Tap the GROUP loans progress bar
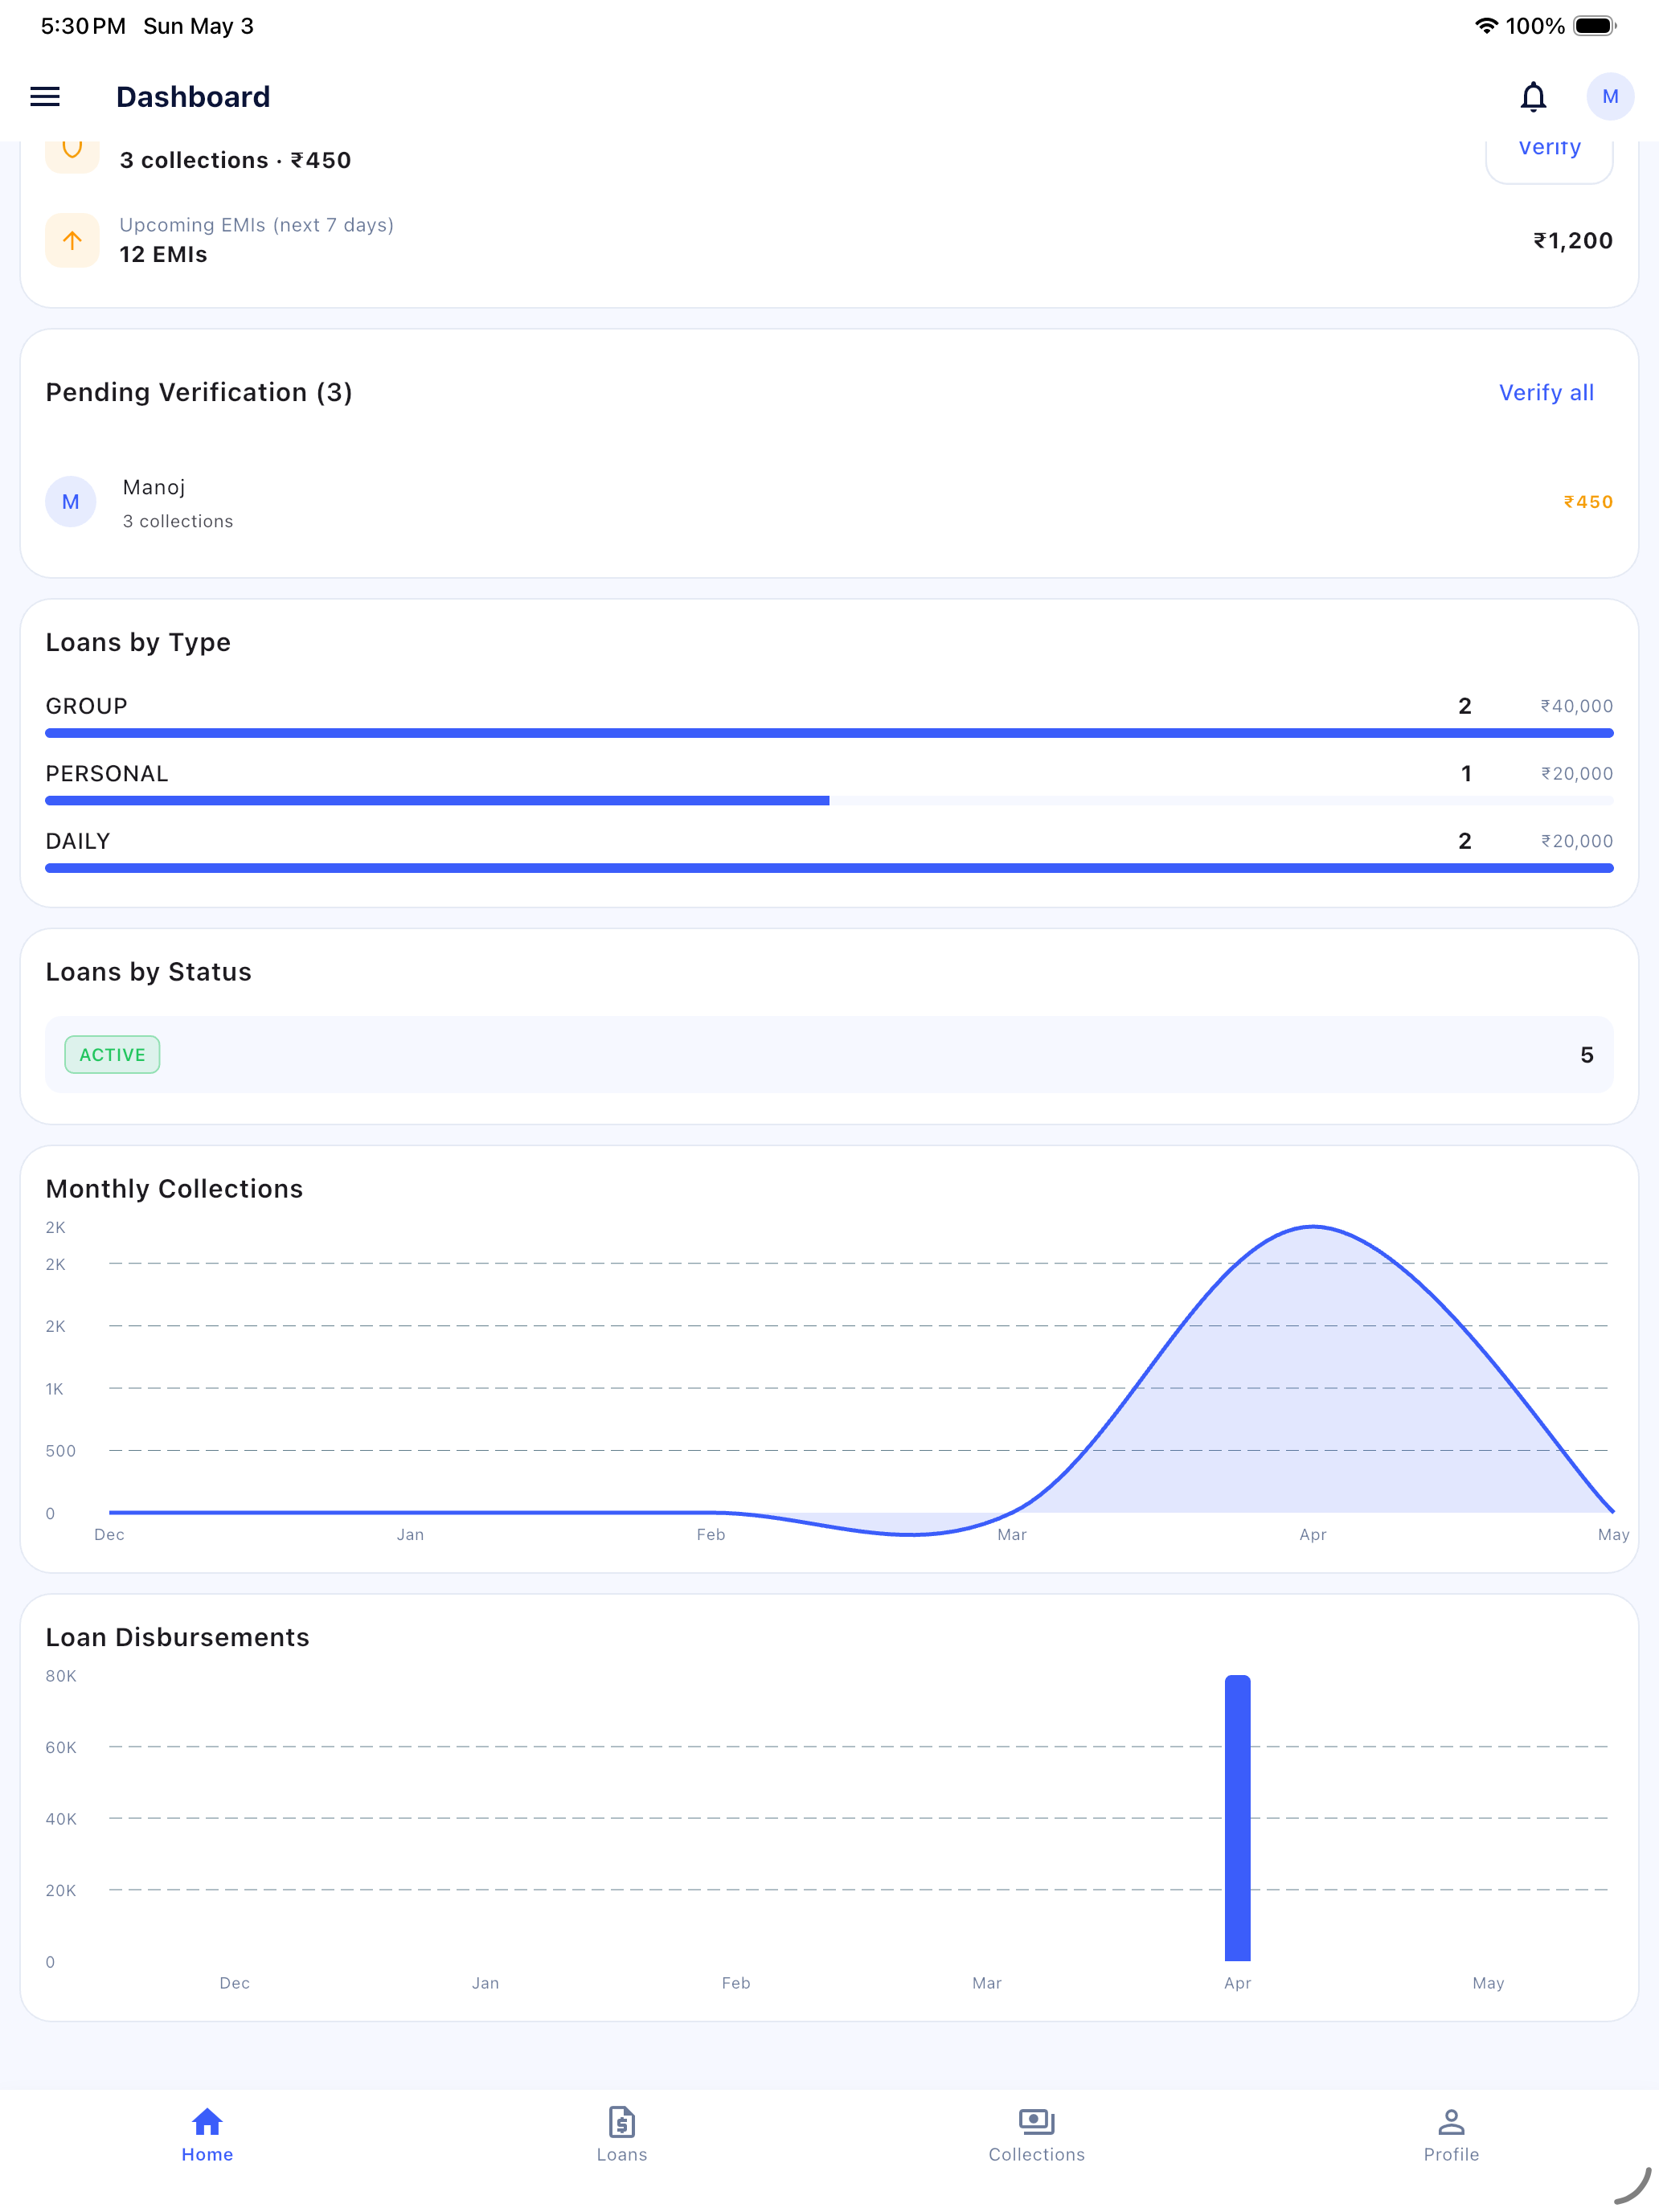 pos(829,733)
